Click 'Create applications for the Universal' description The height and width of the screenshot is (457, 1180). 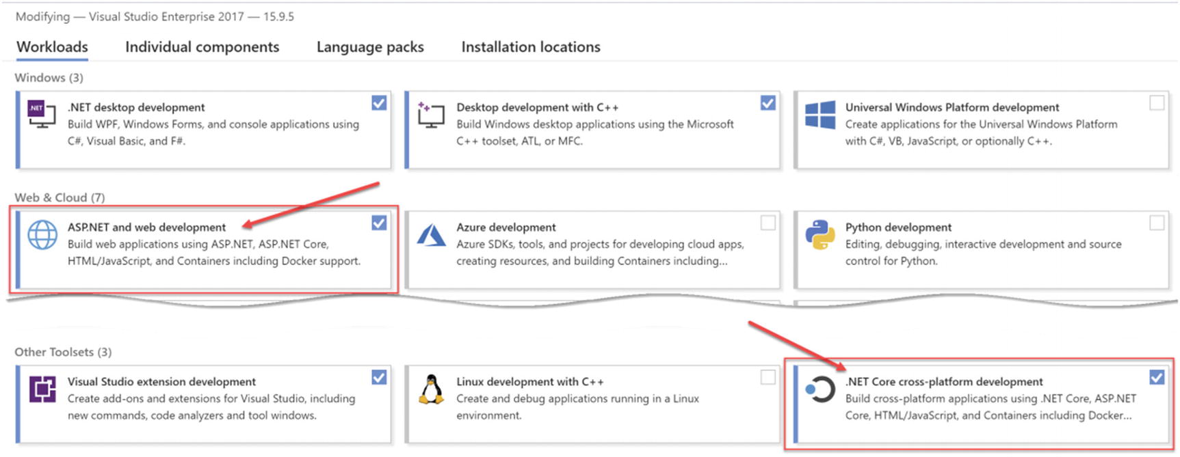pyautogui.click(x=982, y=133)
